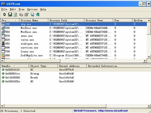This screenshot has width=151, height=113.
Task: Sort by the Process Name column header
Action: (x=34, y=20)
